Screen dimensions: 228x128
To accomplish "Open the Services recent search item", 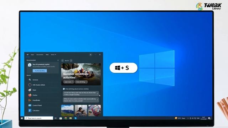I will 43,80.
